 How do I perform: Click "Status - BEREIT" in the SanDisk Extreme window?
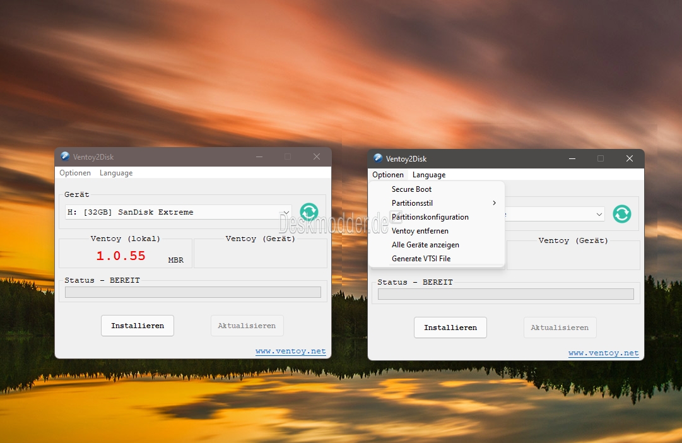[x=102, y=280]
